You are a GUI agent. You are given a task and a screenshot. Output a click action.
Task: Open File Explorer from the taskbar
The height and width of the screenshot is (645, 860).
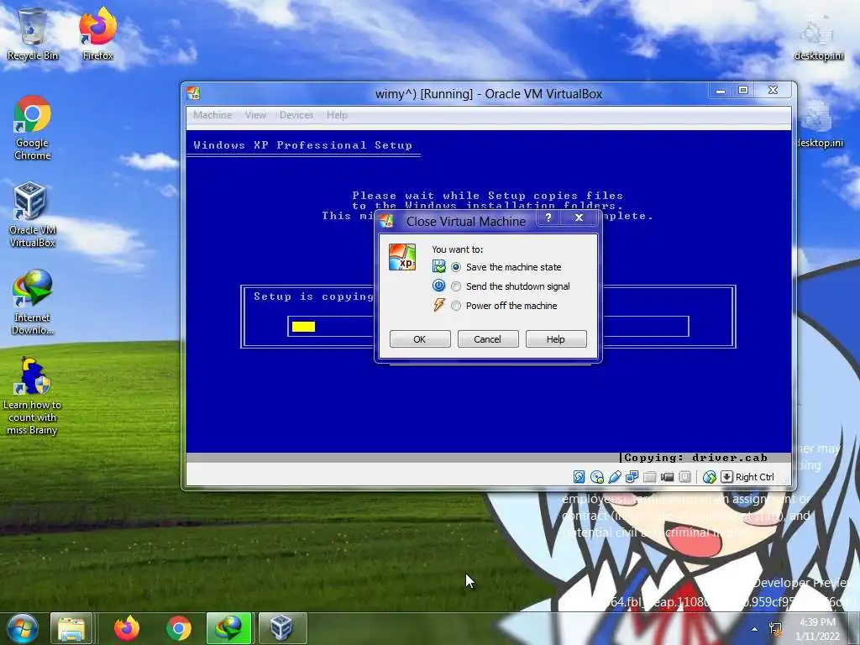(x=71, y=628)
